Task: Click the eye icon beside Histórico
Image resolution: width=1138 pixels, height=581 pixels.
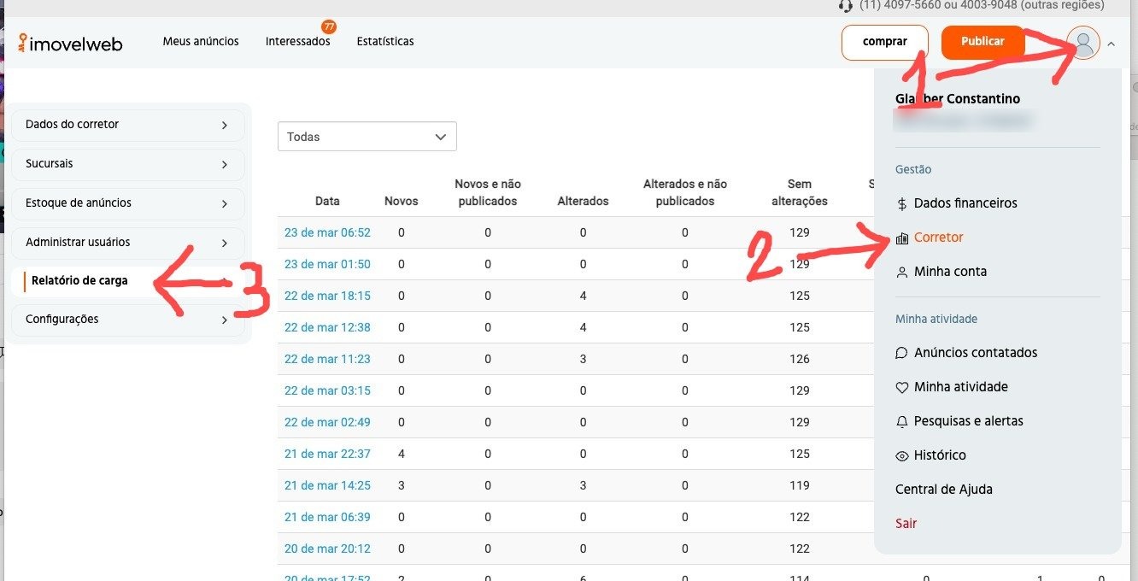Action: click(901, 455)
